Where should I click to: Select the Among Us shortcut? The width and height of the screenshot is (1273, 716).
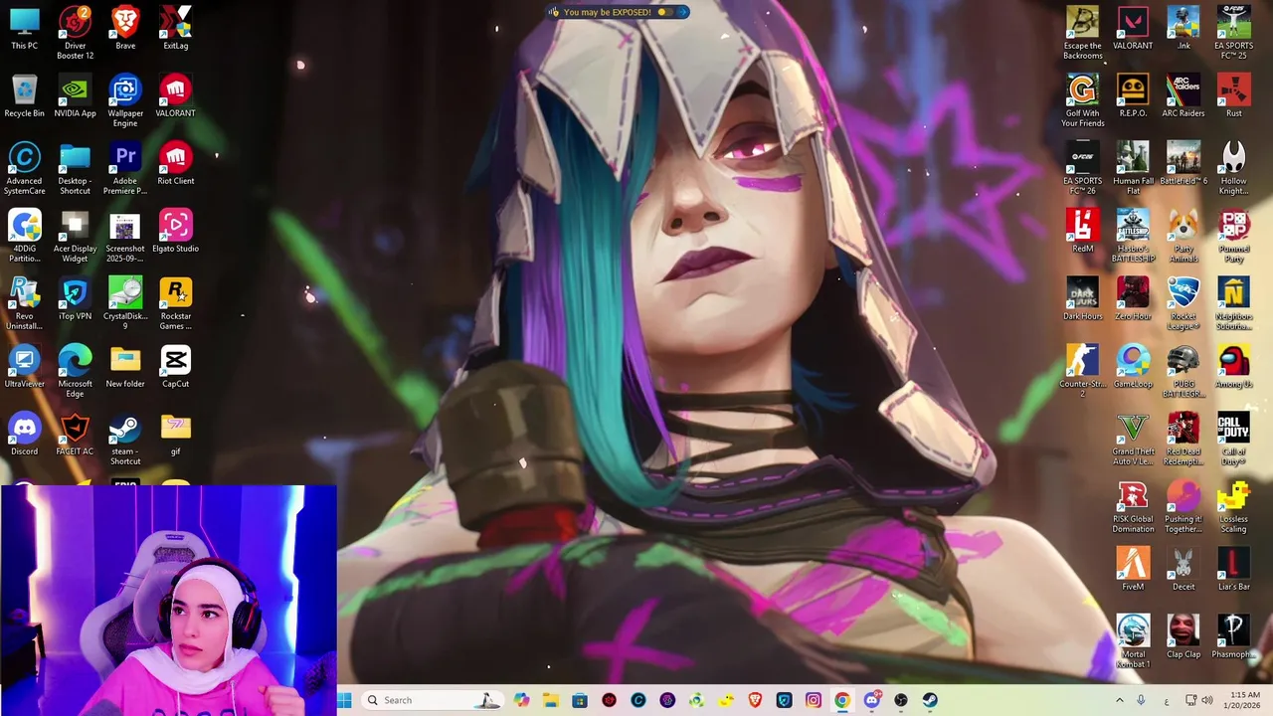click(1234, 367)
